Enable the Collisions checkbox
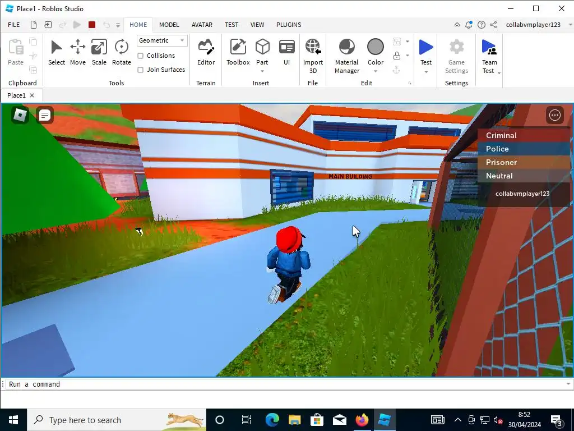The width and height of the screenshot is (574, 431). click(140, 56)
